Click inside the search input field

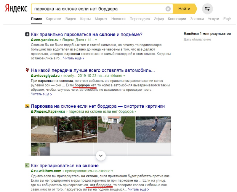98,9
